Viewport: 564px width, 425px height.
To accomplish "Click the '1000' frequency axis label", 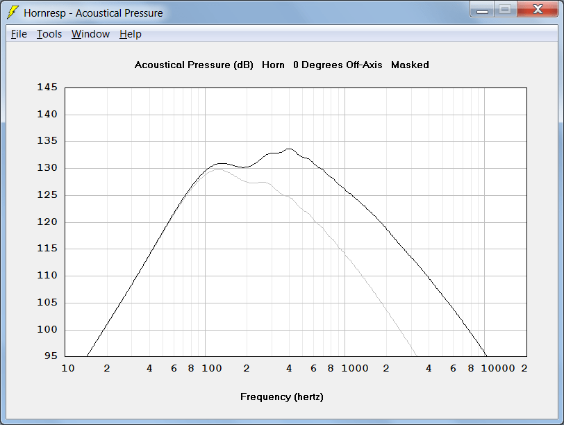I will coord(355,368).
